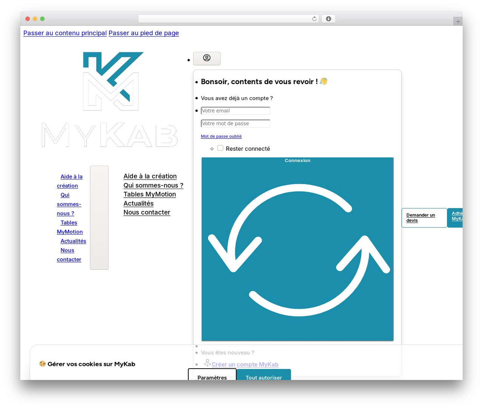
Task: Click the browser reload icon
Action: 314,19
